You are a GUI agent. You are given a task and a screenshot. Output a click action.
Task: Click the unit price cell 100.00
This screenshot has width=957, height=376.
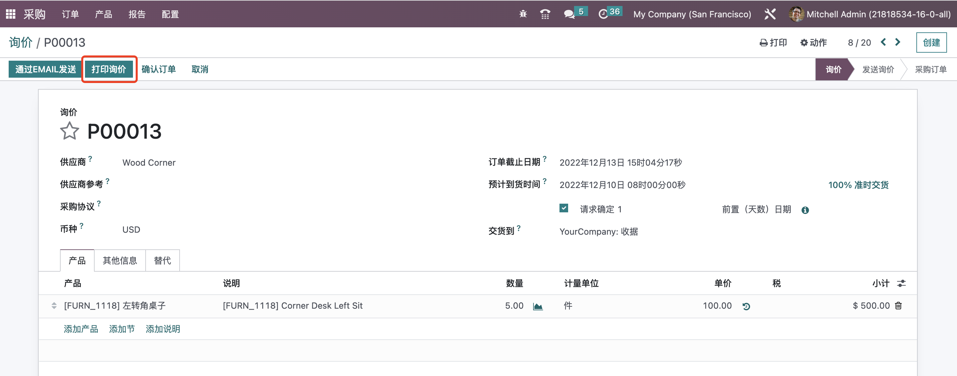[717, 305]
